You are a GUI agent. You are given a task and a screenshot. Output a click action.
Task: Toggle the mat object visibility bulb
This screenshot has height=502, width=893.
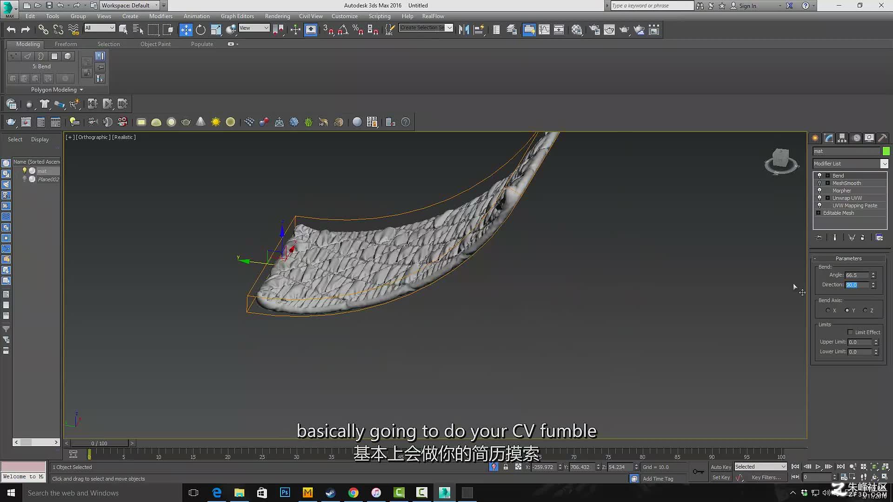[x=25, y=171]
